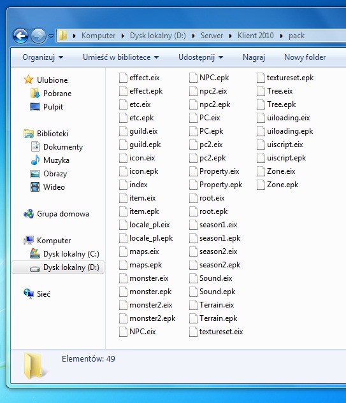The height and width of the screenshot is (403, 346).
Task: Click the large folder icon in details pane
Action: tap(35, 366)
